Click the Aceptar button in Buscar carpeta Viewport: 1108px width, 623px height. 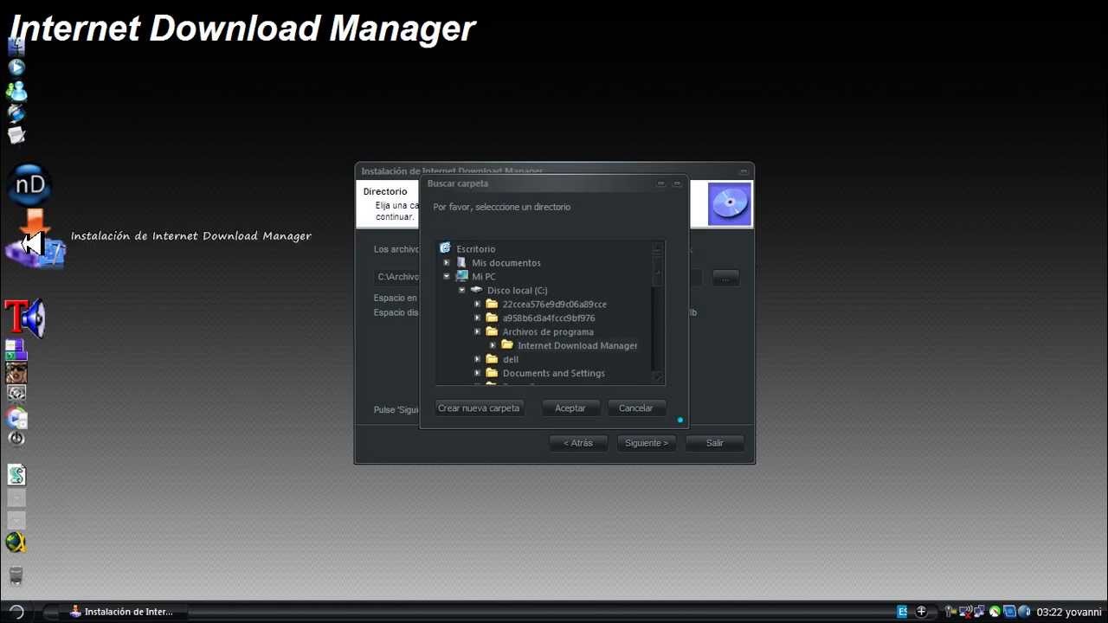[570, 408]
